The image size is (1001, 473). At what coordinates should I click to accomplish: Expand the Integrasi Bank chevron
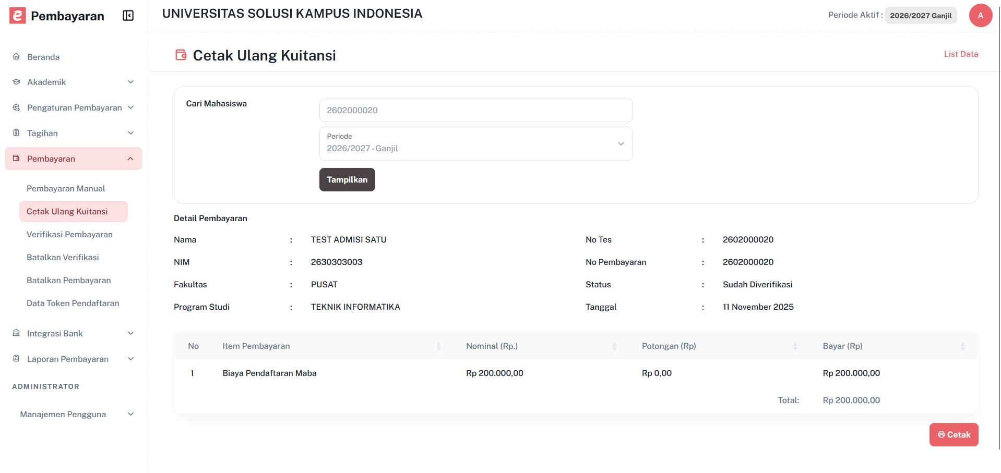click(131, 333)
